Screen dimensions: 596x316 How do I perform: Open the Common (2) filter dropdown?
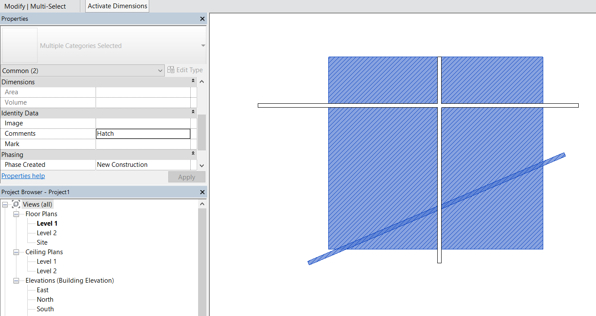(x=83, y=70)
